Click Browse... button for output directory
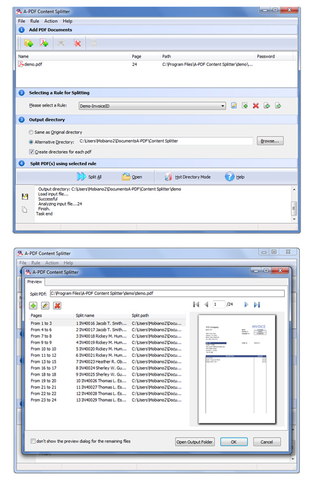The image size is (312, 478). [270, 141]
